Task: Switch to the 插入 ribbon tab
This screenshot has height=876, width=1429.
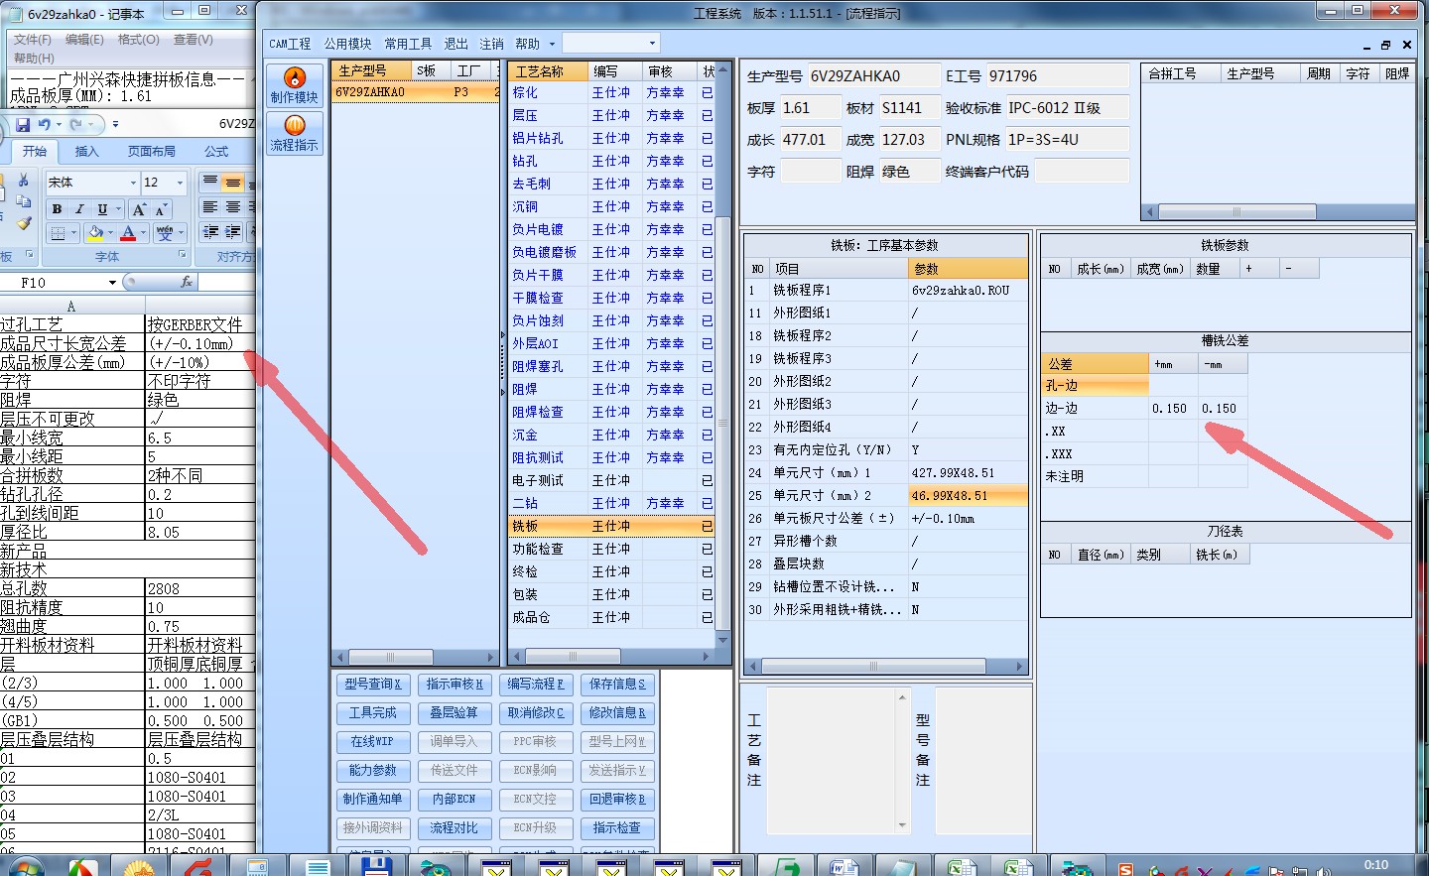Action: pos(87,152)
